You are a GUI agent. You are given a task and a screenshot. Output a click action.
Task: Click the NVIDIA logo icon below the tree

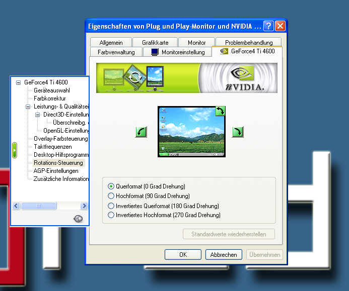tap(78, 218)
